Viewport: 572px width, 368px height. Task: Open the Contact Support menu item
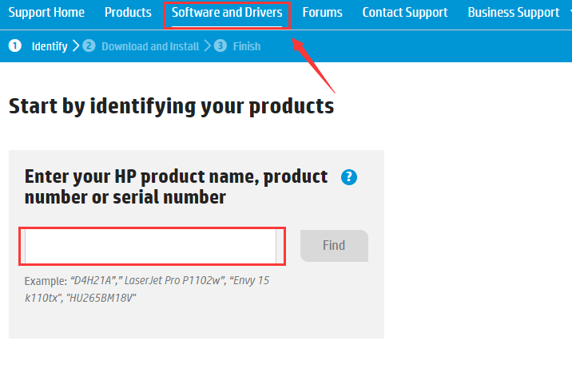point(405,13)
